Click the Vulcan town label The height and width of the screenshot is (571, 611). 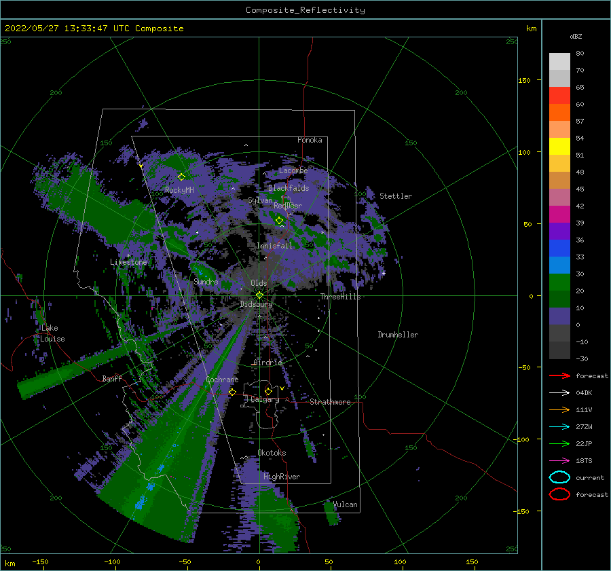pyautogui.click(x=346, y=504)
